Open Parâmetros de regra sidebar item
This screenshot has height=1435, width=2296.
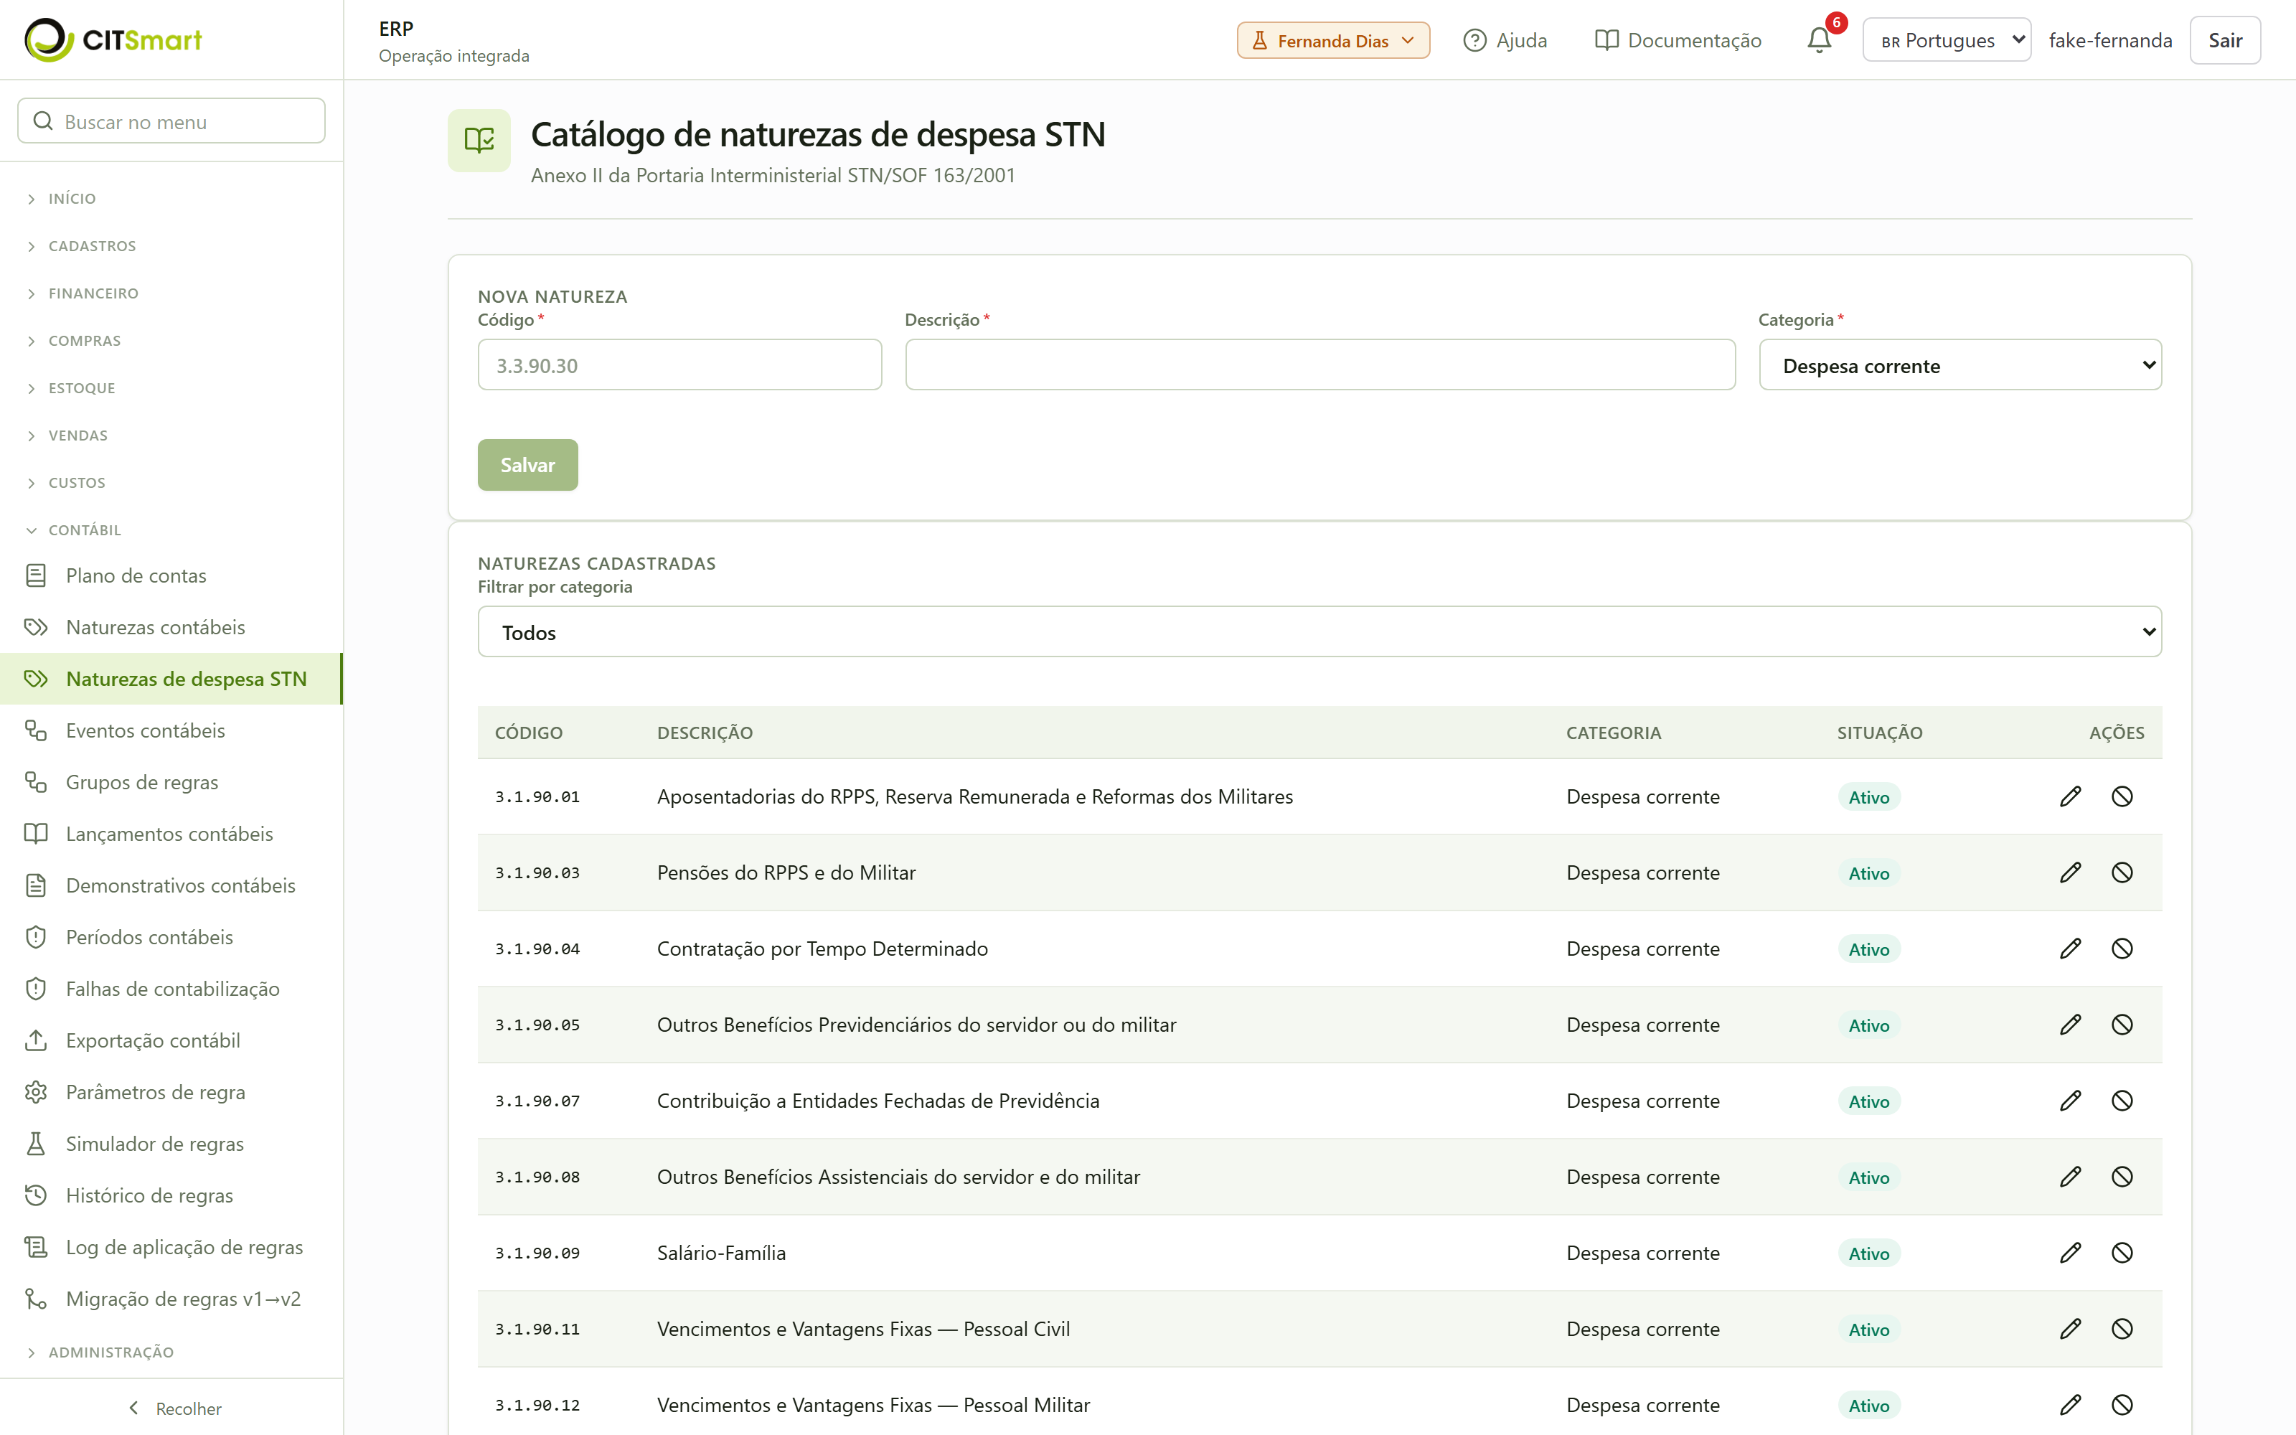tap(171, 1091)
